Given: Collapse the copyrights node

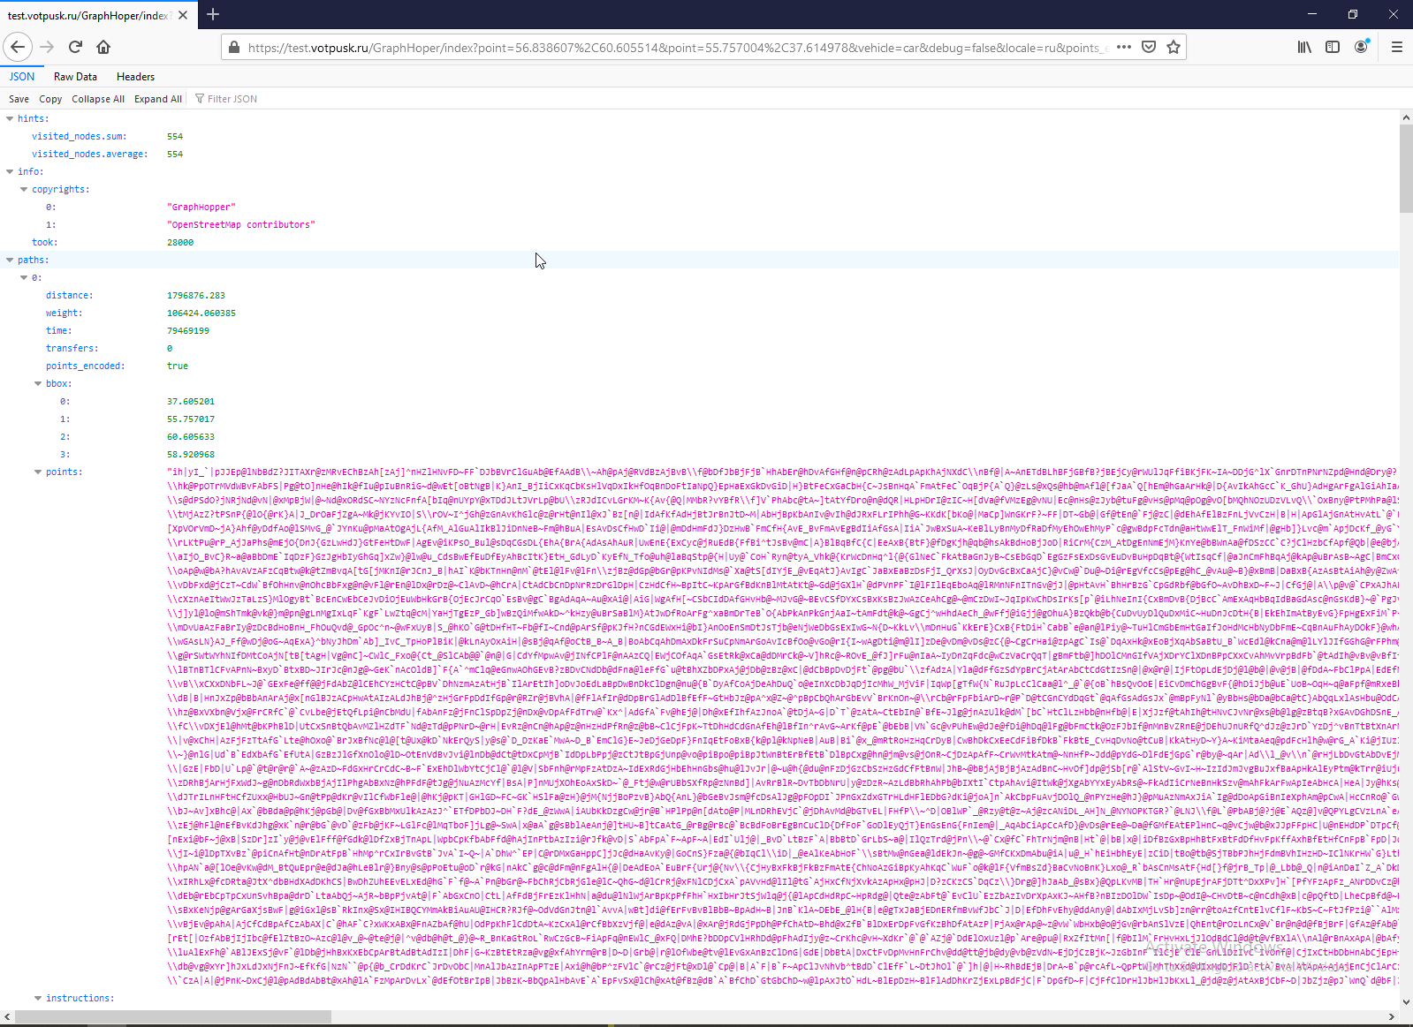Looking at the screenshot, I should (24, 189).
